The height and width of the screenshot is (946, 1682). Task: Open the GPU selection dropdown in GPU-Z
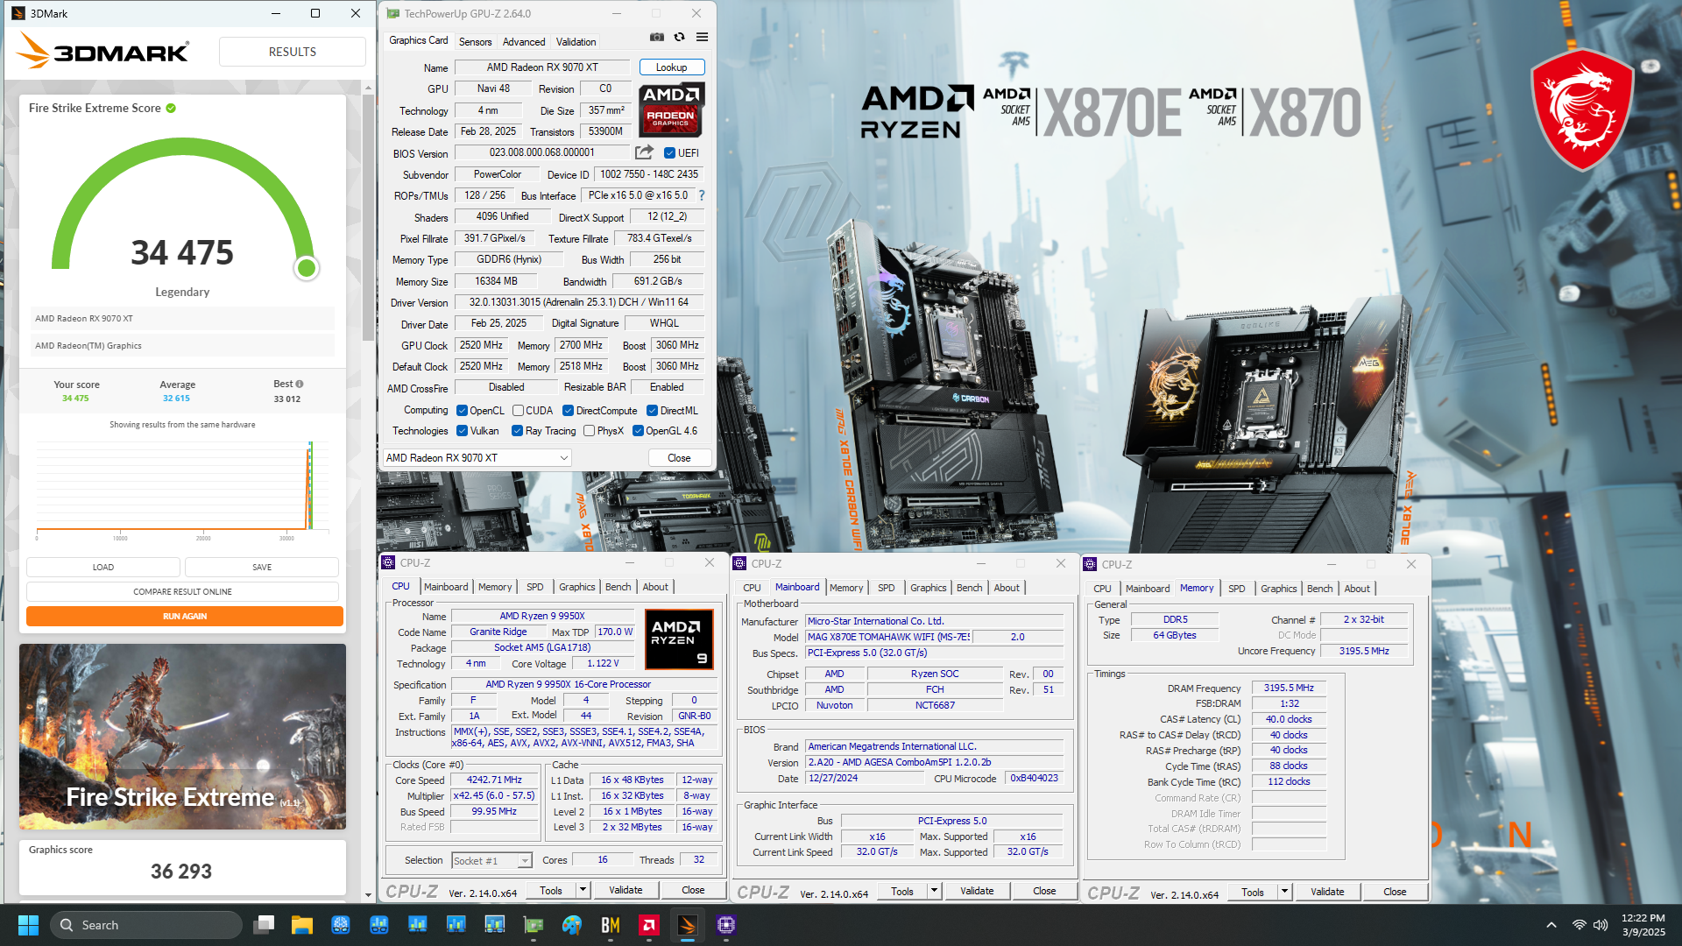477,457
